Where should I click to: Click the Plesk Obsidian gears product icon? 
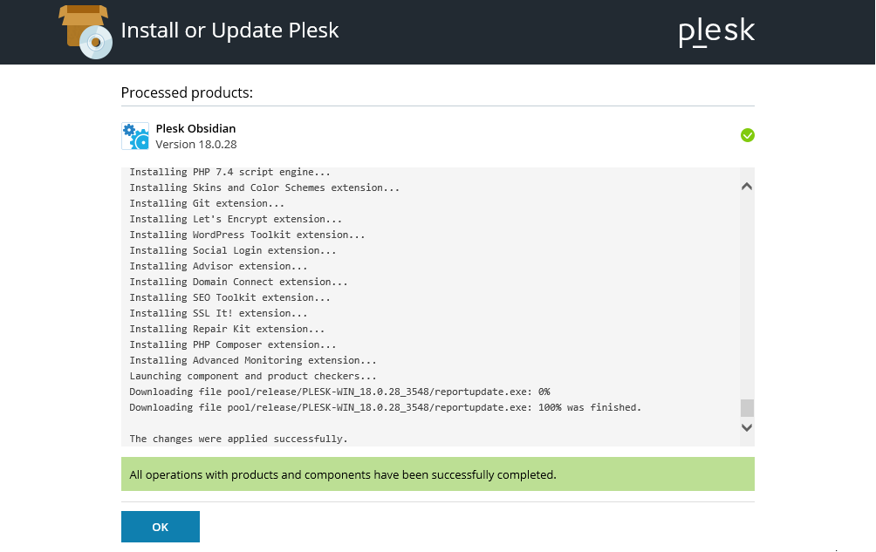tap(135, 136)
